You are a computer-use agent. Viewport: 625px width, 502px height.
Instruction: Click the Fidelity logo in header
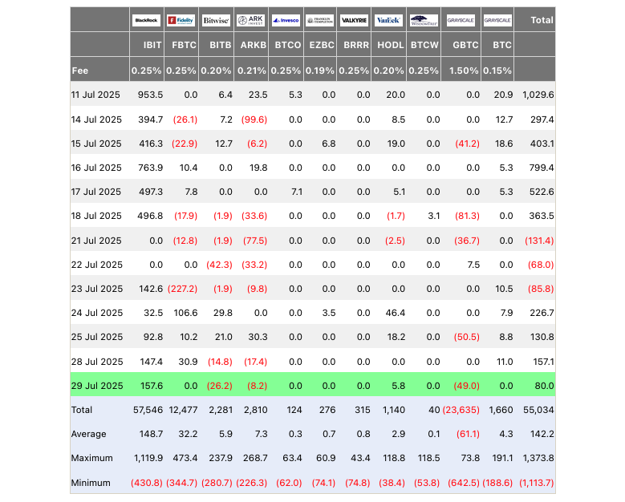tap(181, 20)
